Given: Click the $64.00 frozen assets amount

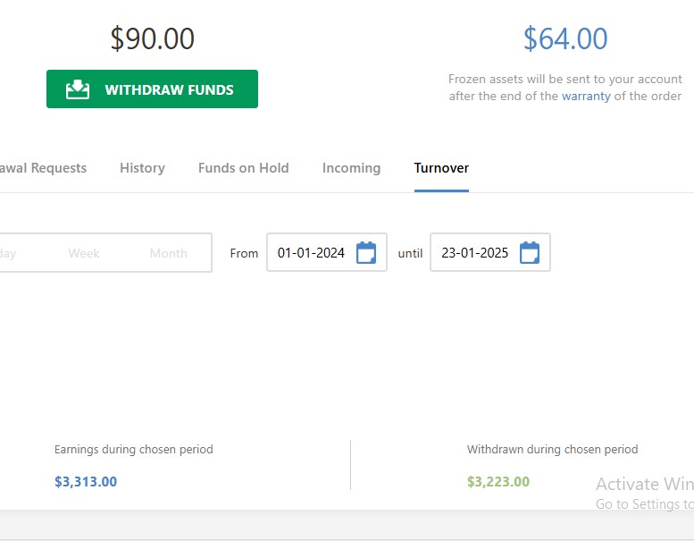Looking at the screenshot, I should click(x=565, y=38).
